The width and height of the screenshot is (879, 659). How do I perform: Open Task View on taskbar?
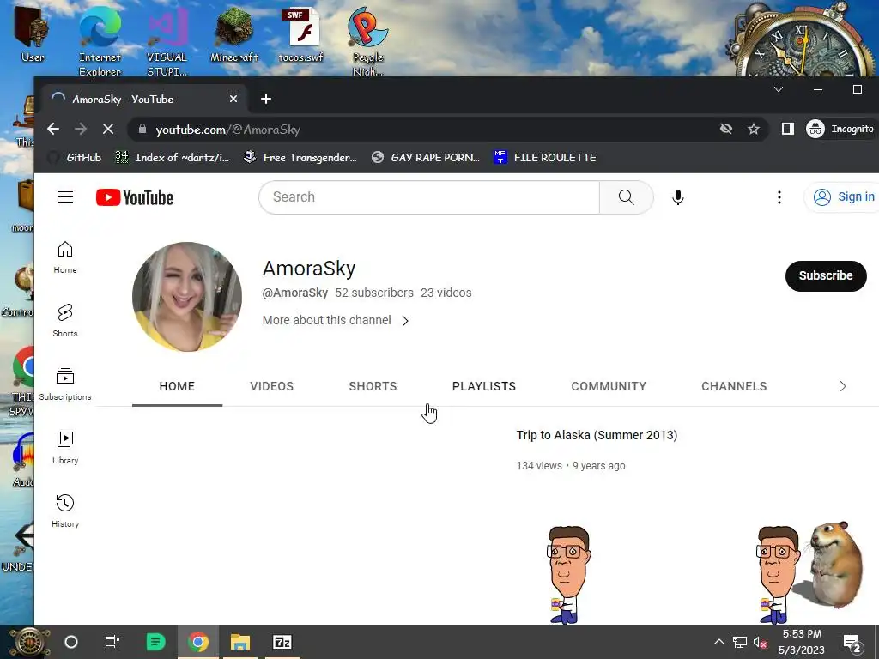112,642
